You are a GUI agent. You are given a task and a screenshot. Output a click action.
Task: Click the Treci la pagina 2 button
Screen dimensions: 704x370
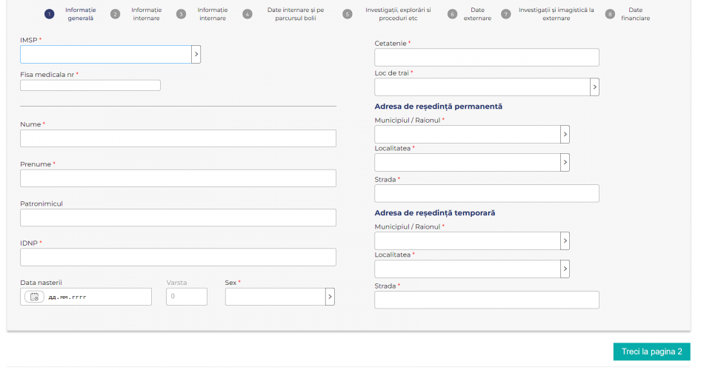[651, 351]
